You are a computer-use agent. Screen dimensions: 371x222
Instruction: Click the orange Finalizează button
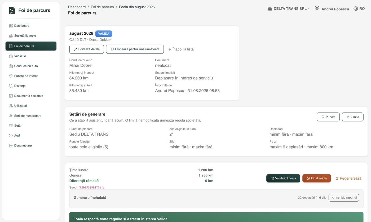tap(316, 178)
